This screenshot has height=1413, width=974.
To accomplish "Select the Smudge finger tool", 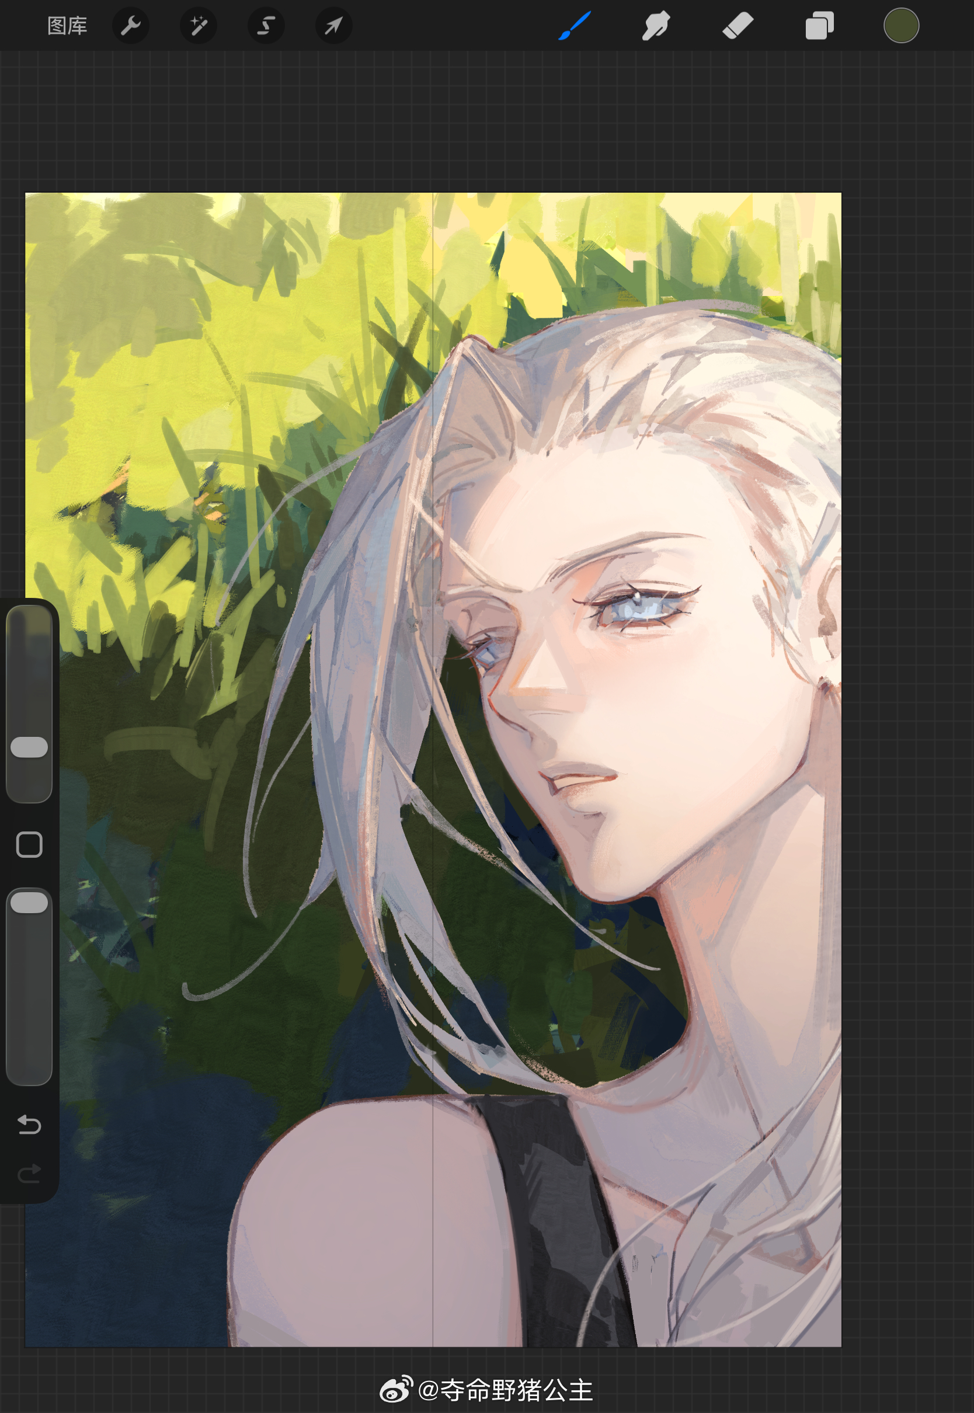I will coord(656,26).
